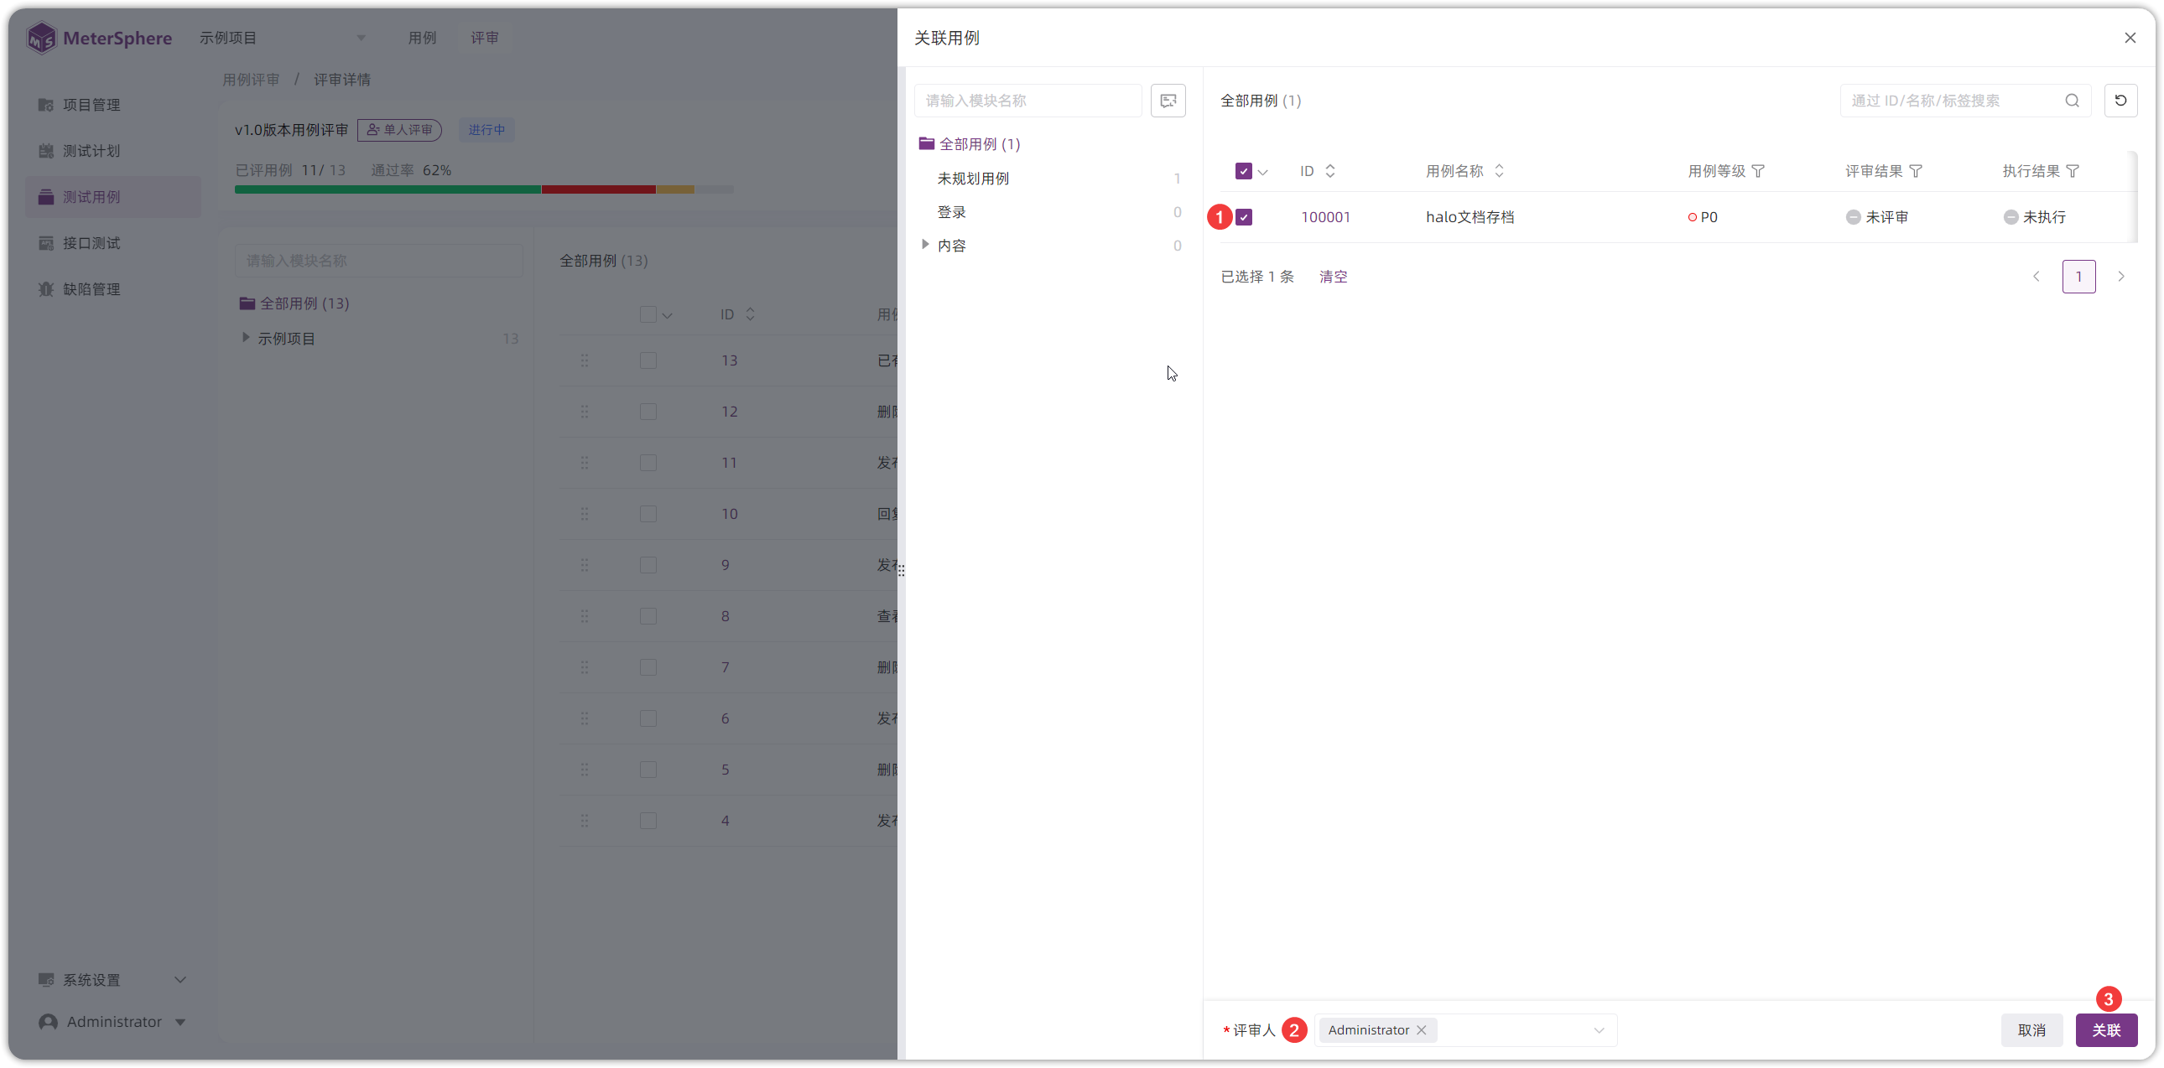
Task: Expand the 内容 module node
Action: [x=925, y=244]
